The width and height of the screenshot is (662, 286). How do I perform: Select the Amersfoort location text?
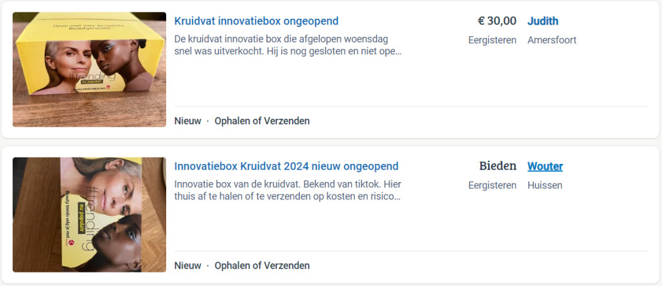pyautogui.click(x=551, y=40)
